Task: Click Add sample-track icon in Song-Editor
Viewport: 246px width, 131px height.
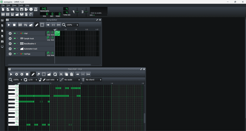Action: tap(26, 25)
